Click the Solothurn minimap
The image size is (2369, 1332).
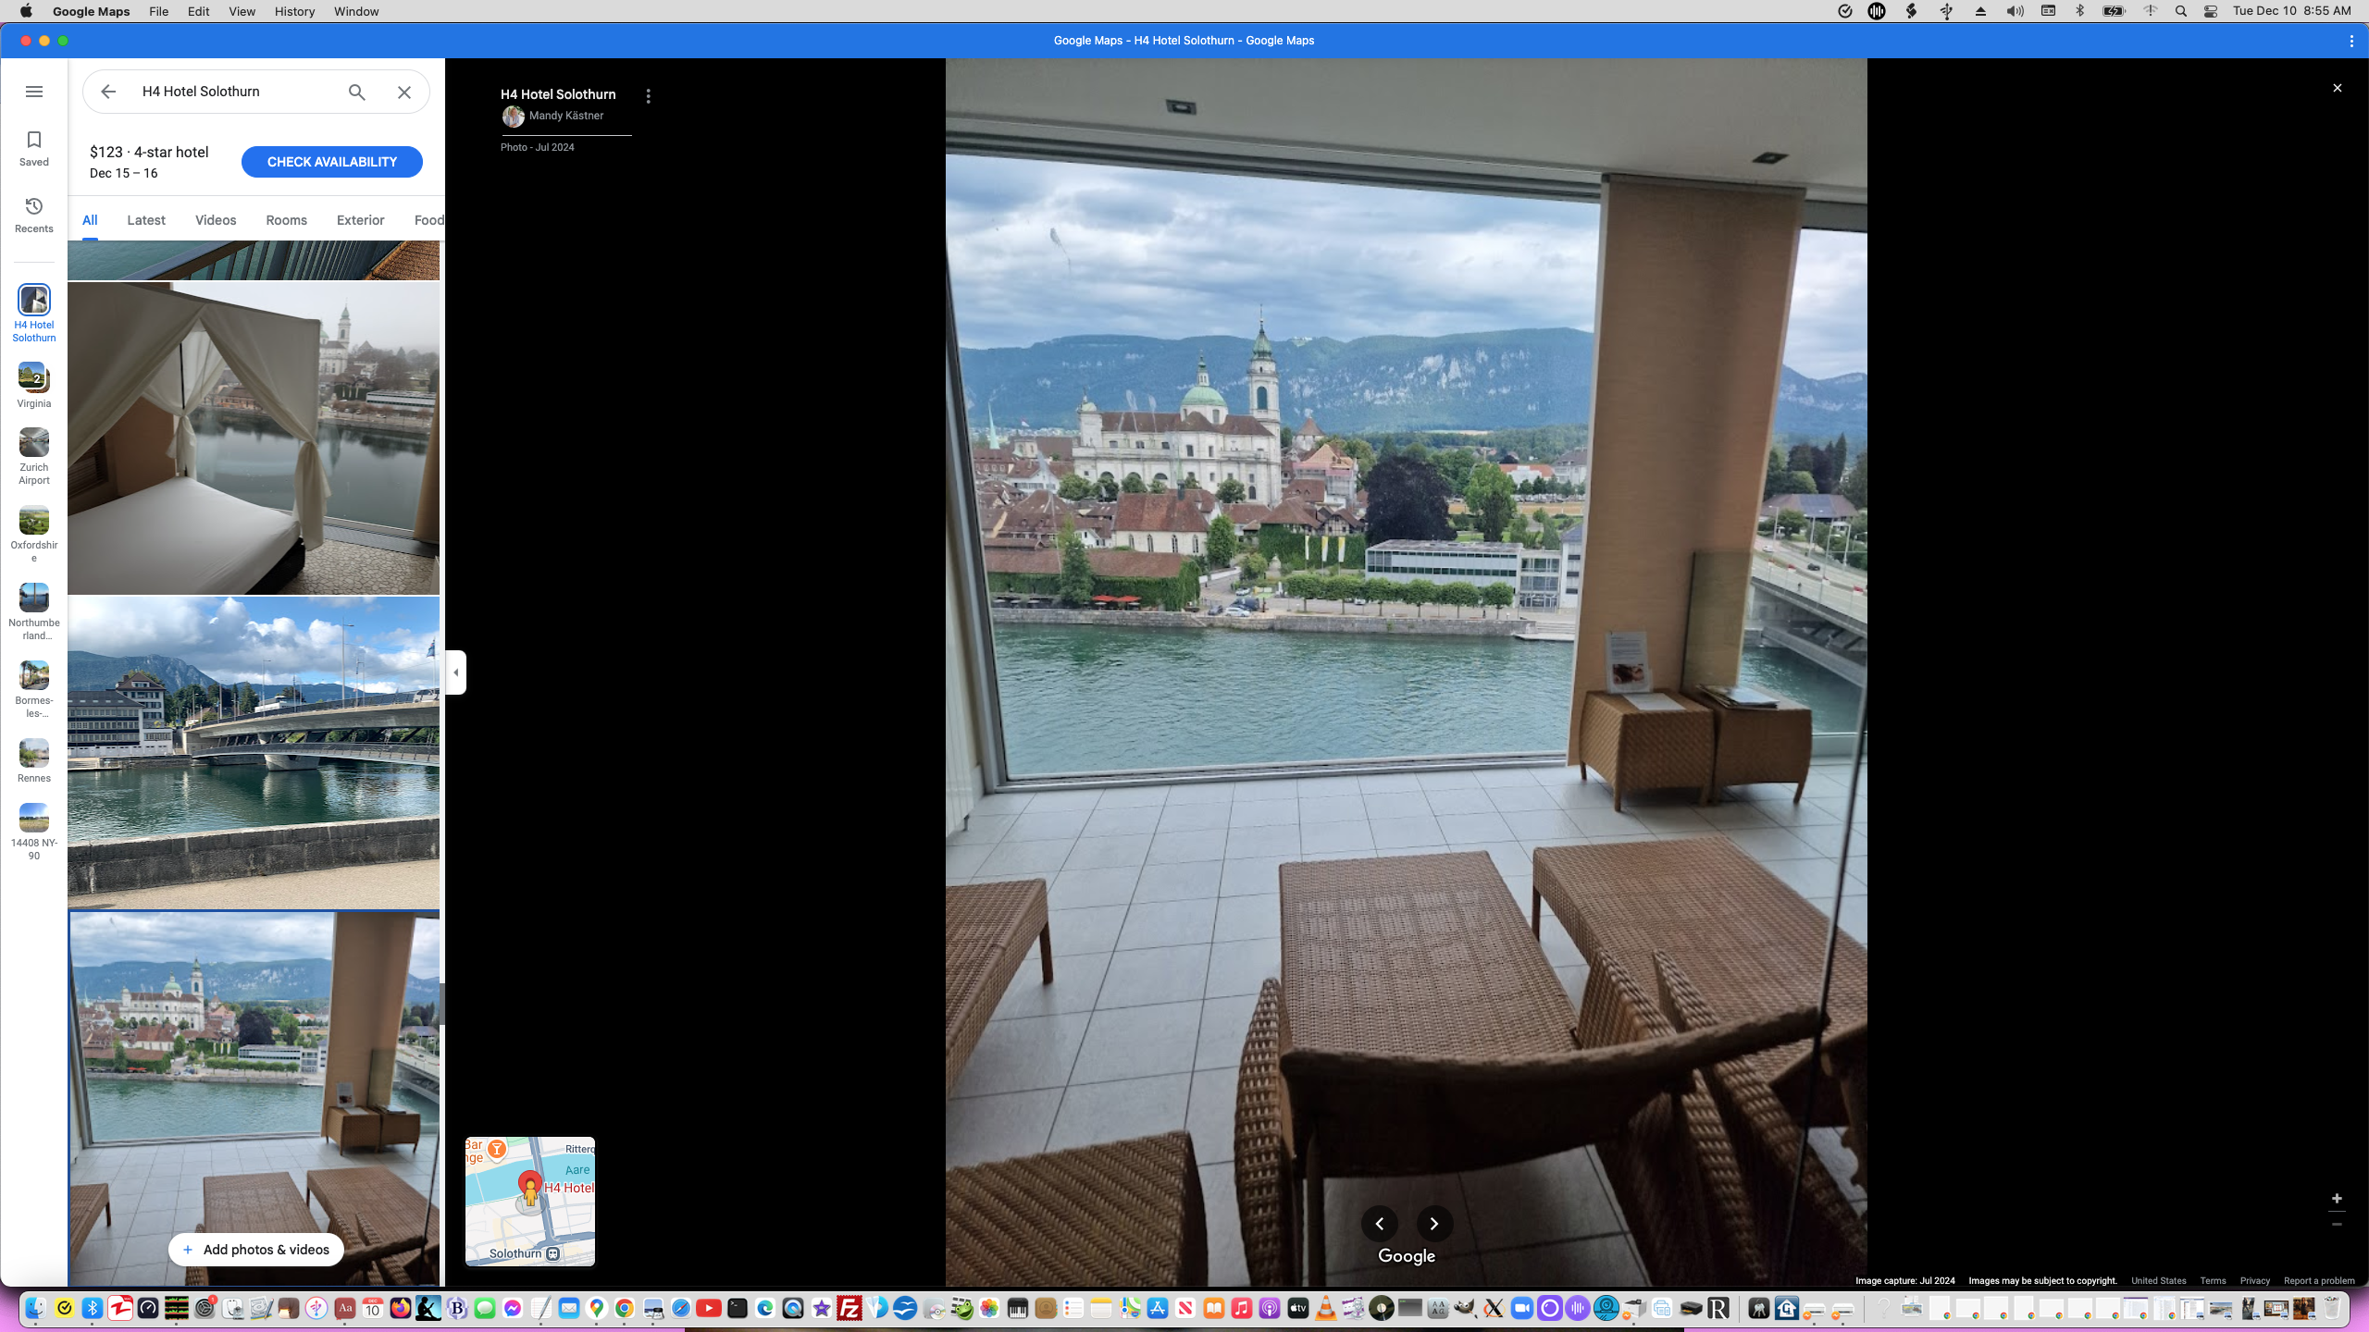tap(530, 1201)
